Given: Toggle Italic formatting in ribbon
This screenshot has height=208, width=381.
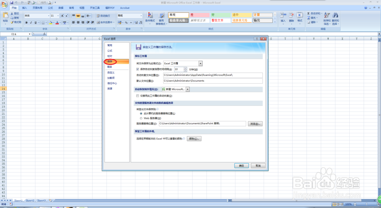Looking at the screenshot, I should 31,22.
